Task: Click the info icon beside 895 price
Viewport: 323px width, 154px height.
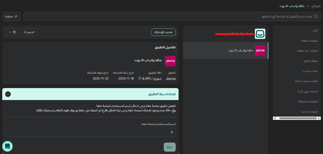Action: coord(140,78)
